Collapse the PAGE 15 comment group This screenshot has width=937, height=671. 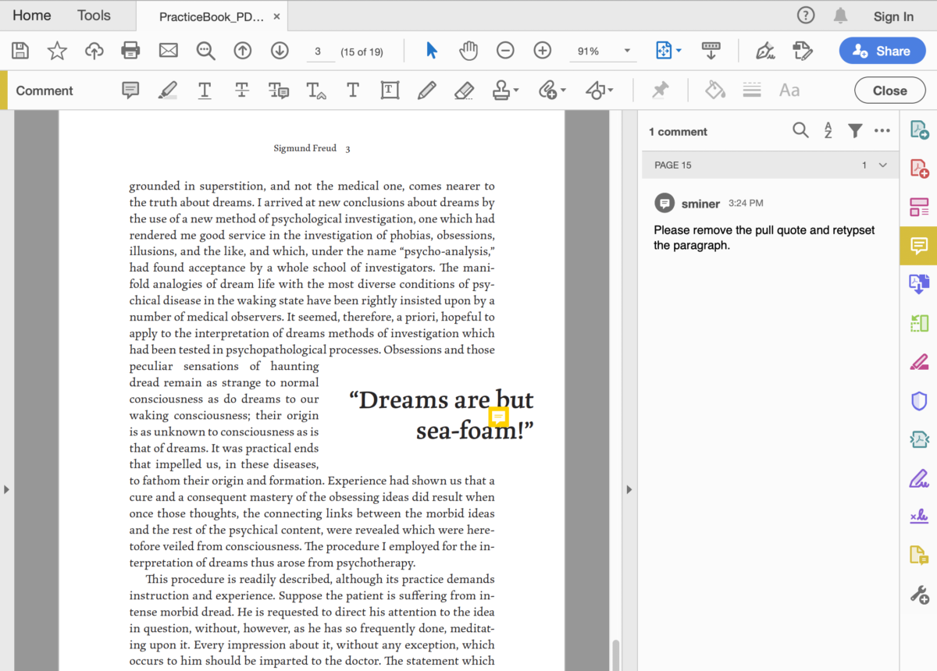(882, 165)
